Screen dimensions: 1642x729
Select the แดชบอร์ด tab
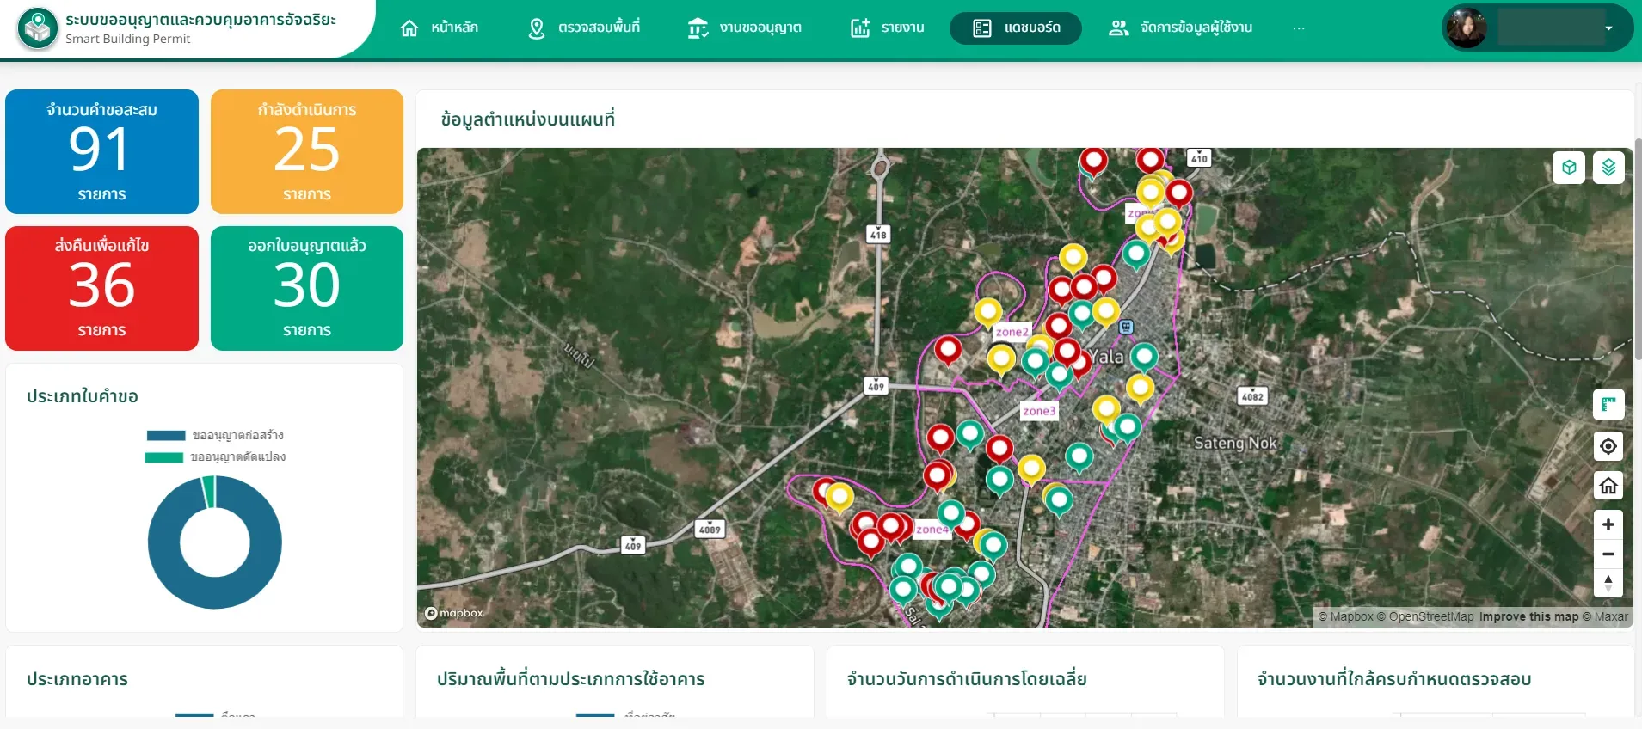(x=1016, y=28)
